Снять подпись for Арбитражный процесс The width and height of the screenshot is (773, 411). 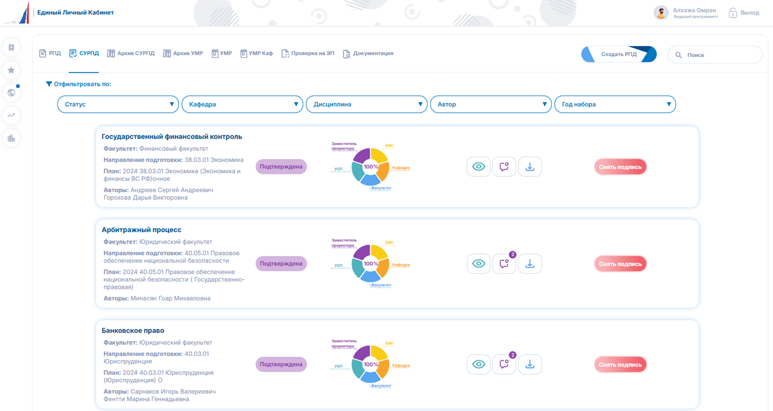tap(620, 264)
